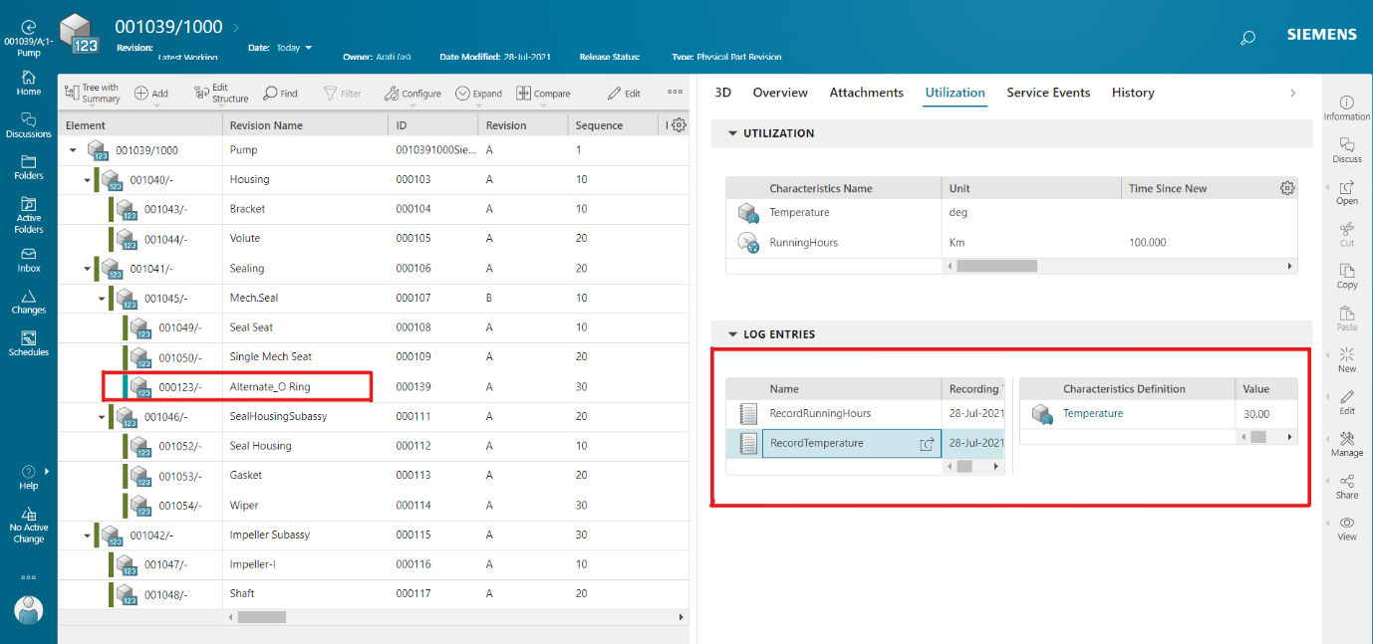The height and width of the screenshot is (644, 1373).
Task: Click the Find icon to search the structure
Action: pyautogui.click(x=280, y=92)
